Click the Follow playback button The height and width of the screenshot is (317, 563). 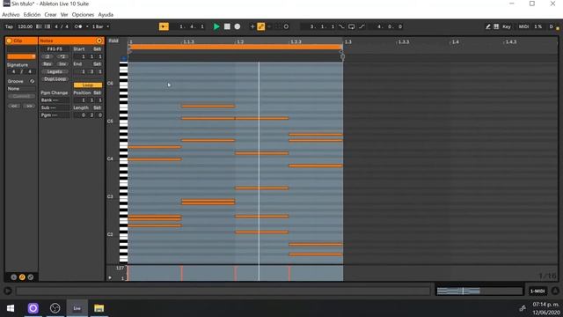pos(164,26)
